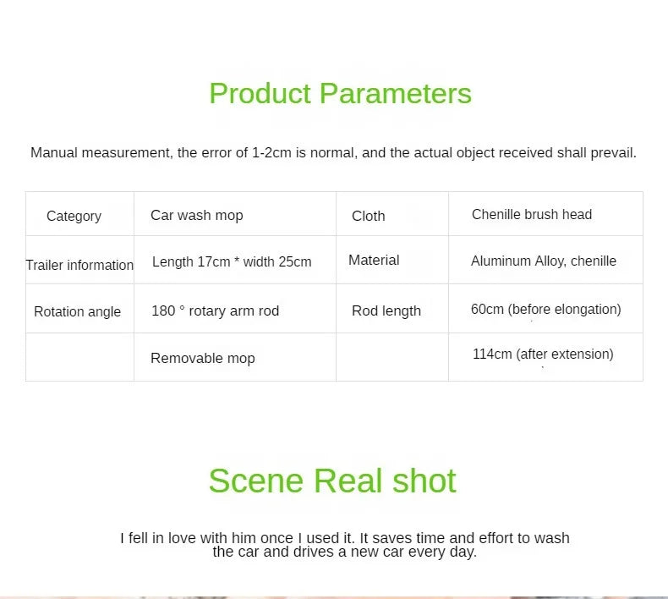The image size is (668, 599).
Task: Click the 60cm (before elongation) value
Action: click(545, 309)
